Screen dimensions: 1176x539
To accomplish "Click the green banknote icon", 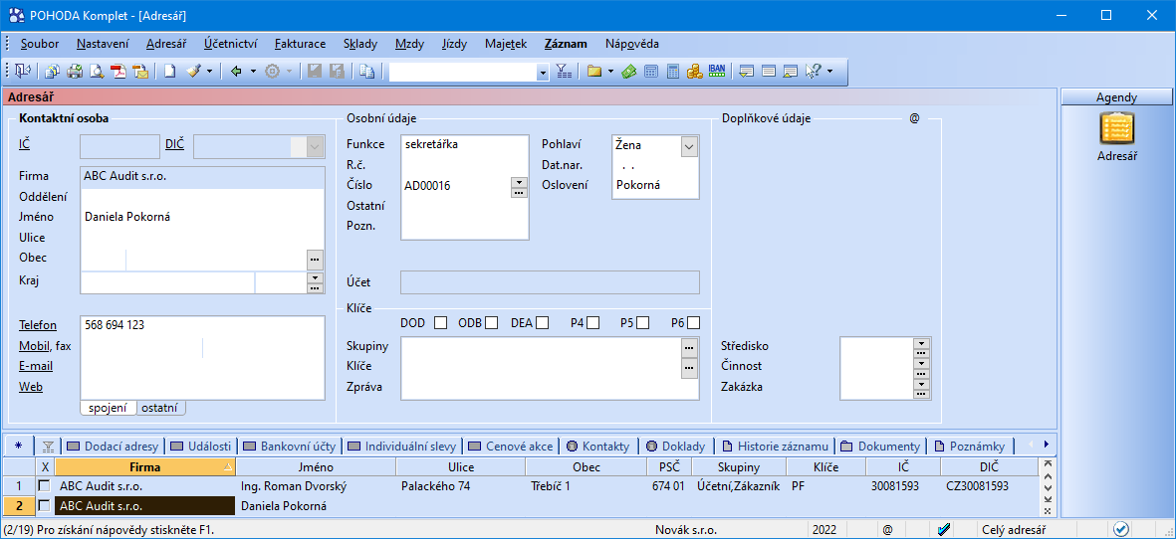I will click(628, 72).
